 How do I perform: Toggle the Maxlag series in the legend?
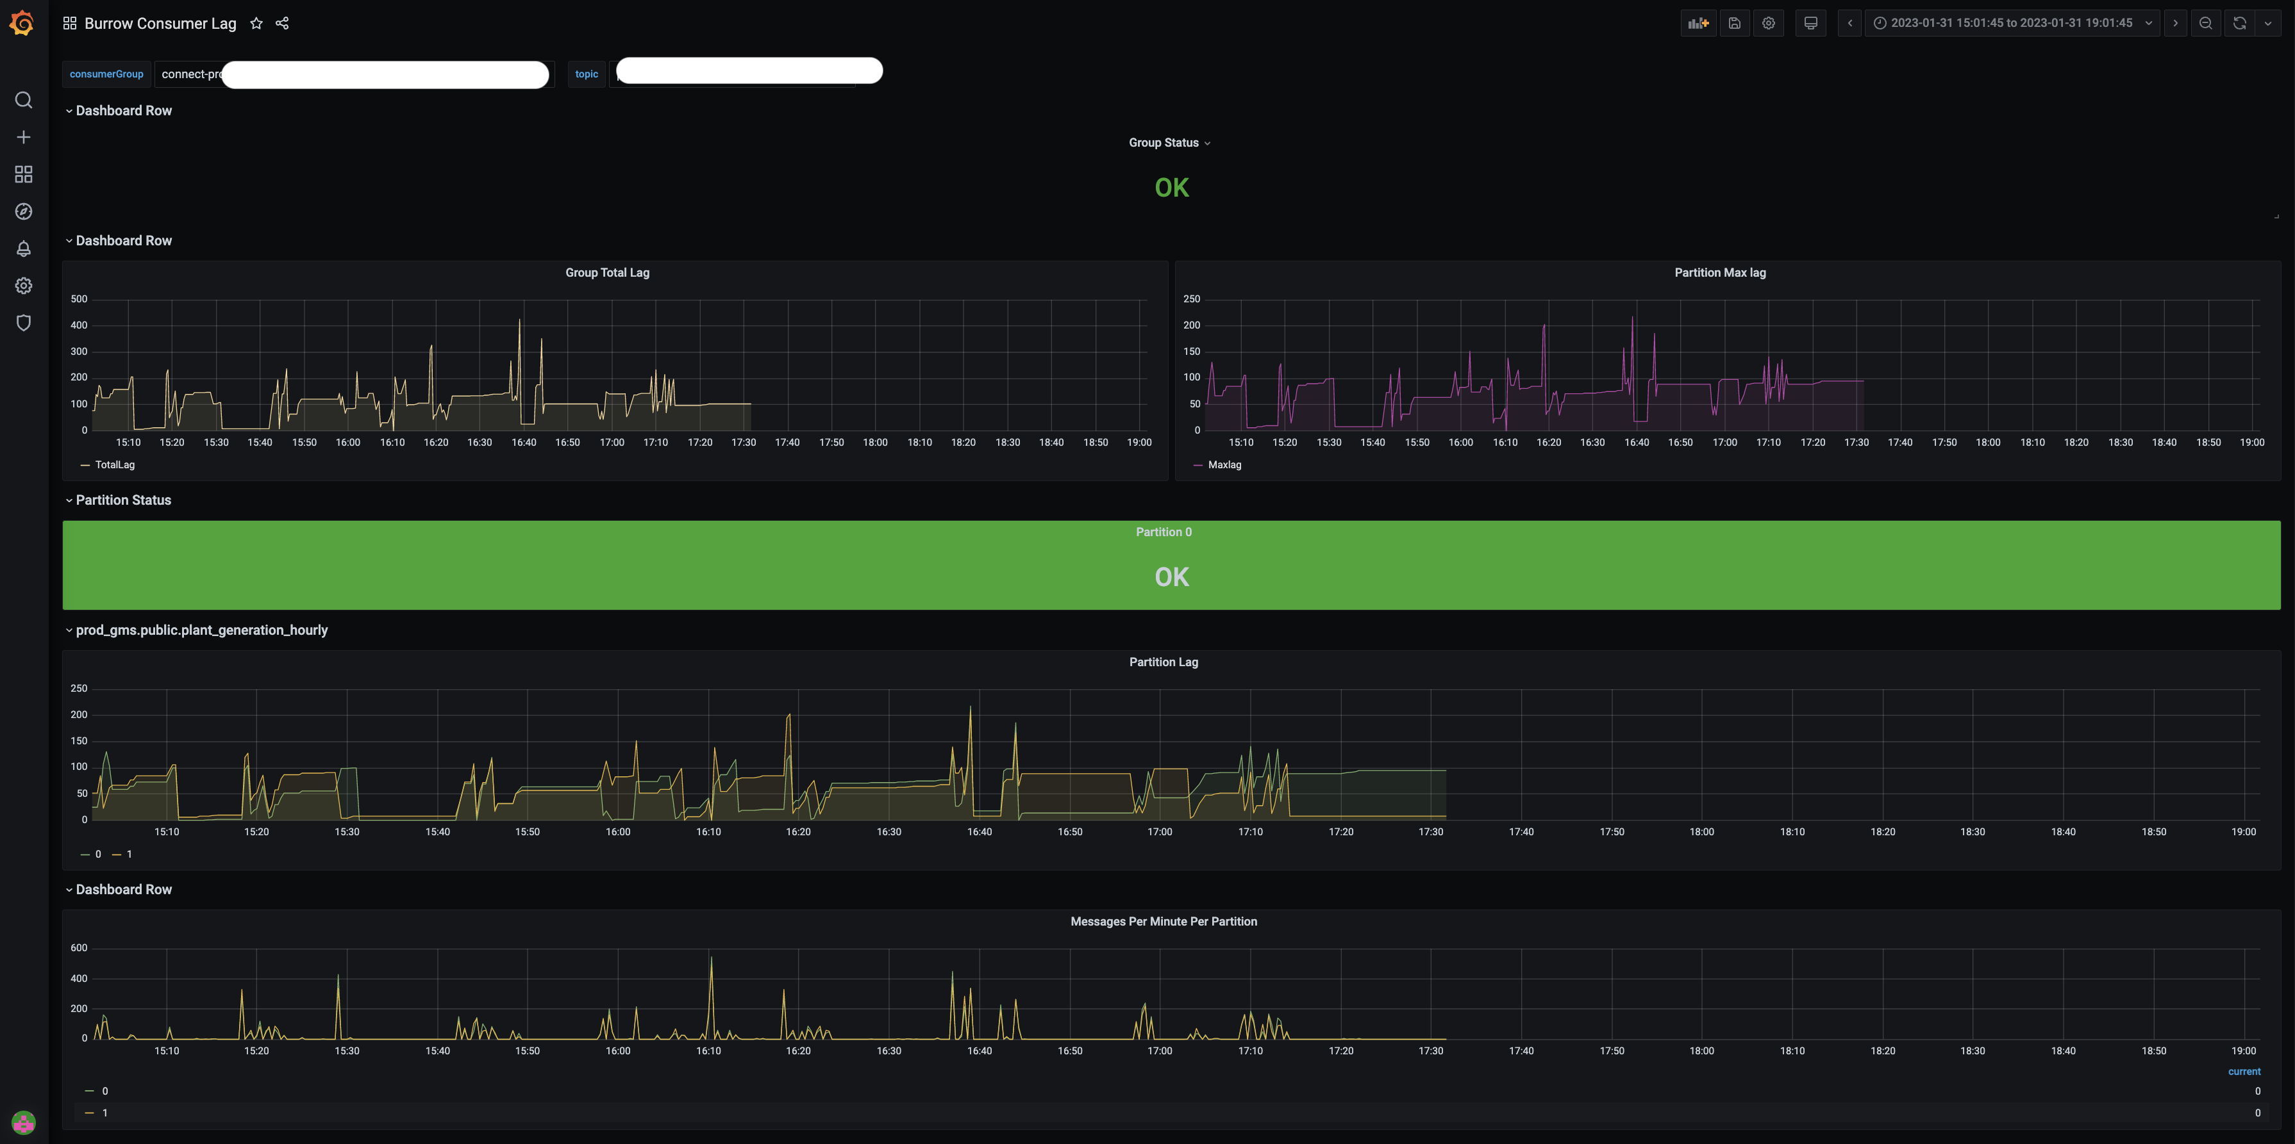(1225, 464)
